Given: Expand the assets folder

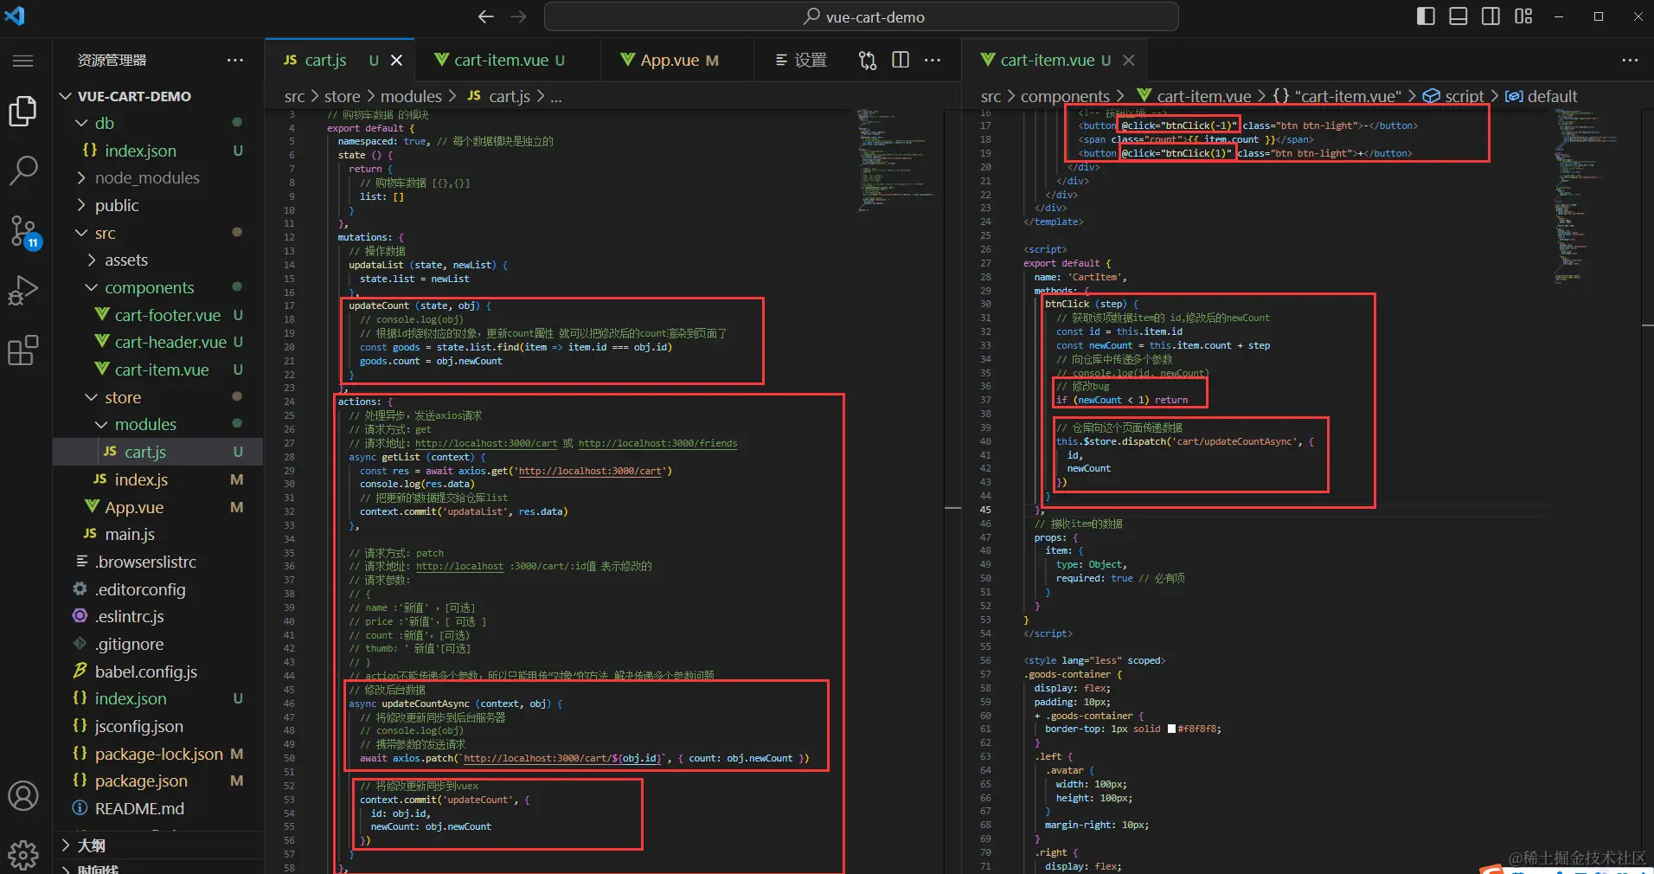Looking at the screenshot, I should (158, 260).
